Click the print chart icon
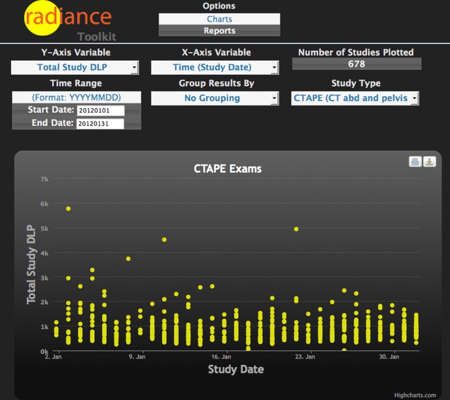The image size is (450, 400). (x=415, y=162)
